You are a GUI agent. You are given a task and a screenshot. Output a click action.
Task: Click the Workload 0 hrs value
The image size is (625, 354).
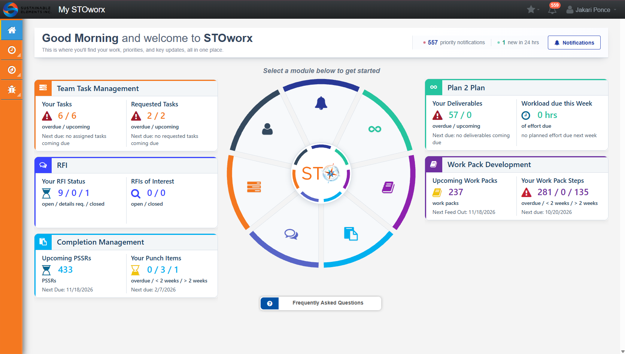[x=547, y=115]
